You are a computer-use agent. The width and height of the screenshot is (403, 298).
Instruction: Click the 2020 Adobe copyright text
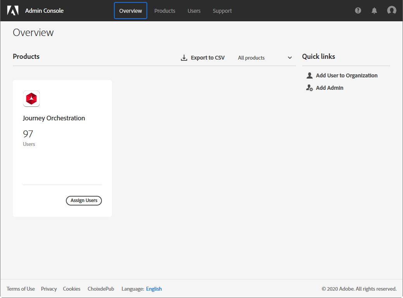click(359, 289)
